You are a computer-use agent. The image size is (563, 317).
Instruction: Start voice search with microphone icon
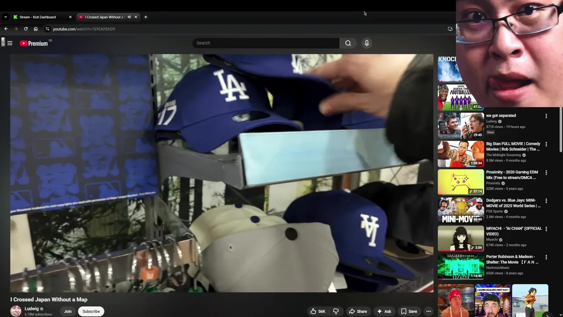point(366,43)
